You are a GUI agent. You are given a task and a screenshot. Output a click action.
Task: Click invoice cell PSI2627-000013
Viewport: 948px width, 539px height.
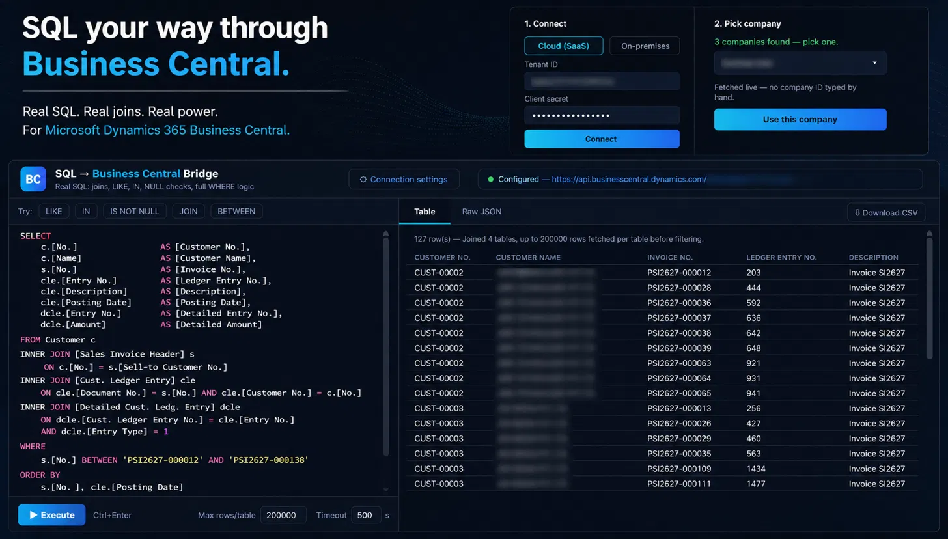pos(679,408)
